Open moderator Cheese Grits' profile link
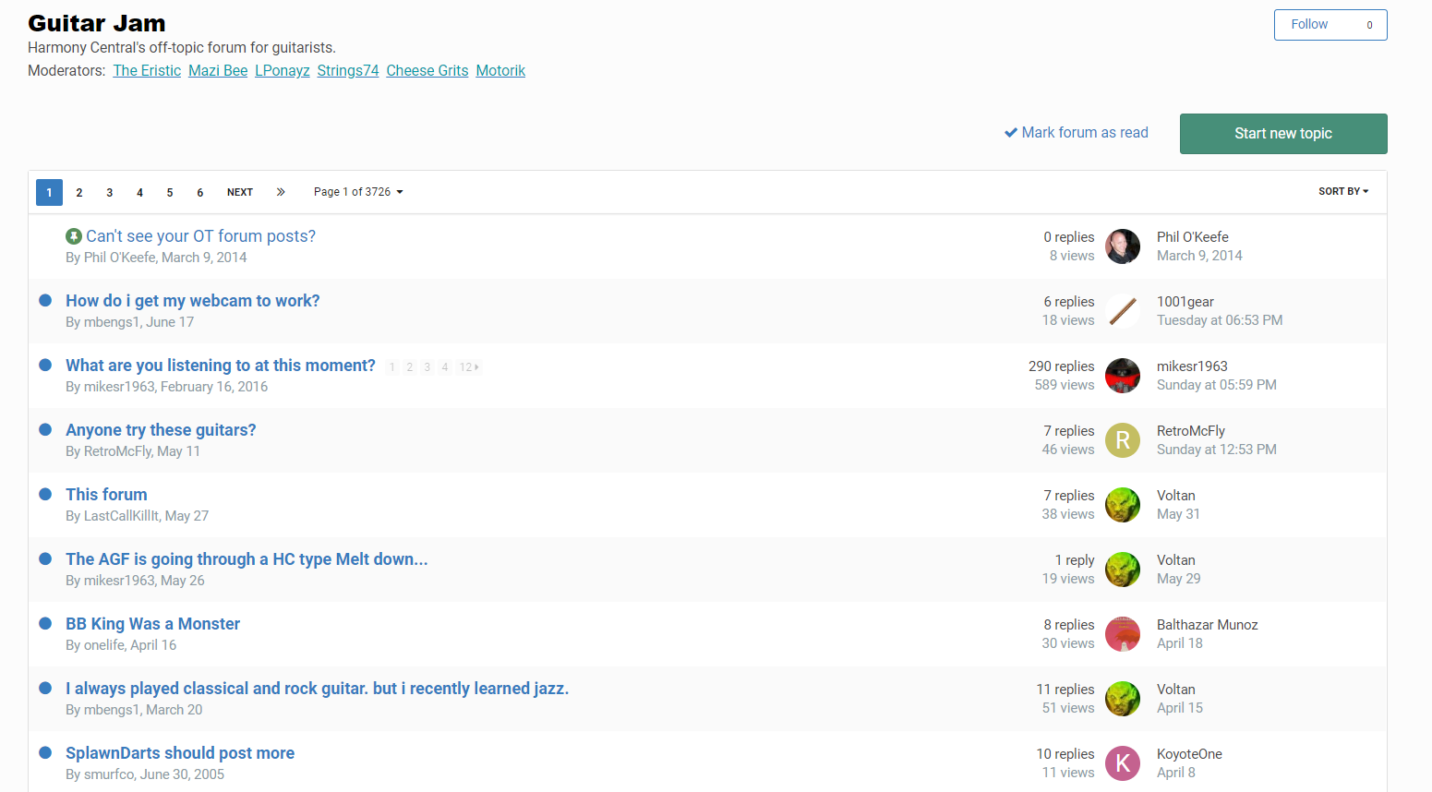Image resolution: width=1432 pixels, height=792 pixels. [427, 71]
